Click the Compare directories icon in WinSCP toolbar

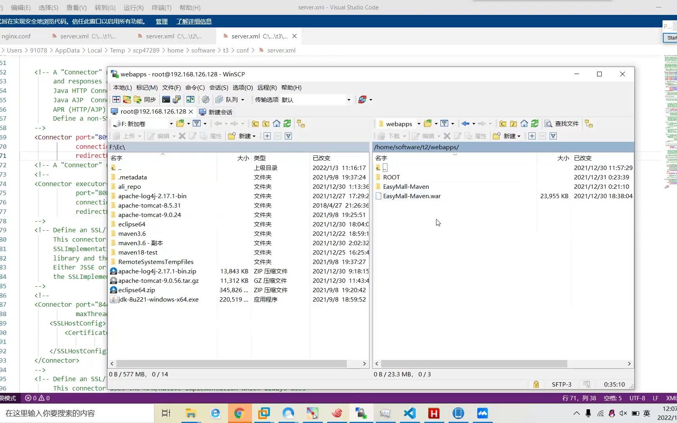pyautogui.click(x=116, y=99)
